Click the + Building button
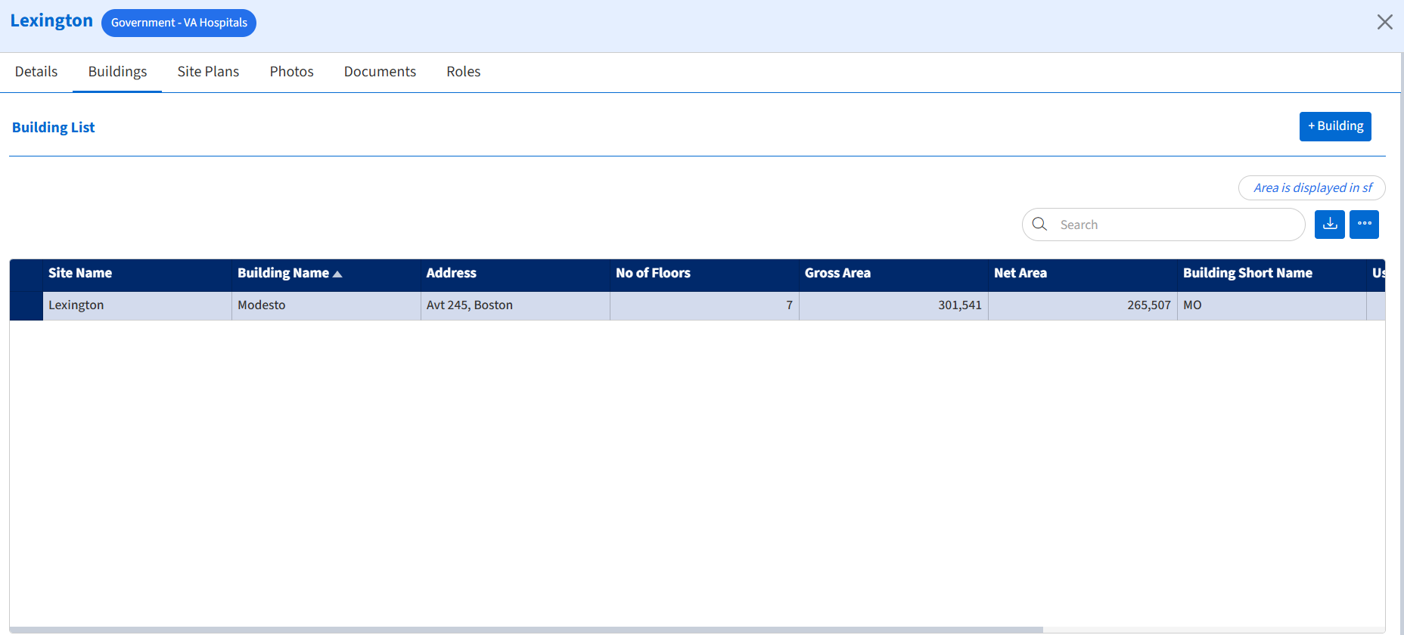 1335,126
